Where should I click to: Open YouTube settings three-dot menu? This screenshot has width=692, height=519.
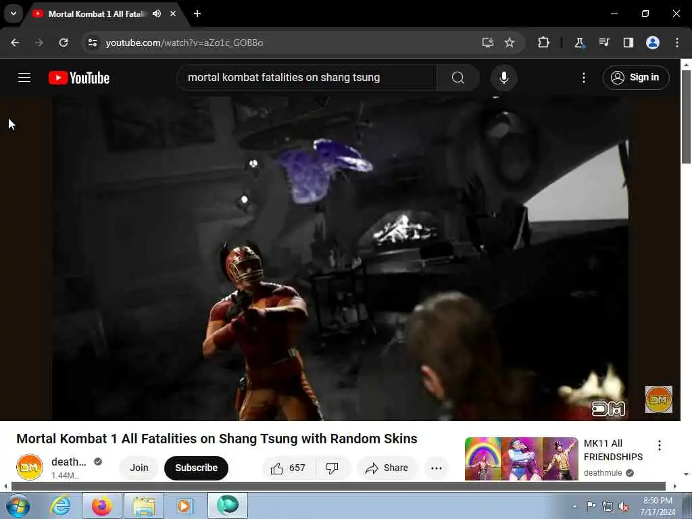(x=583, y=78)
